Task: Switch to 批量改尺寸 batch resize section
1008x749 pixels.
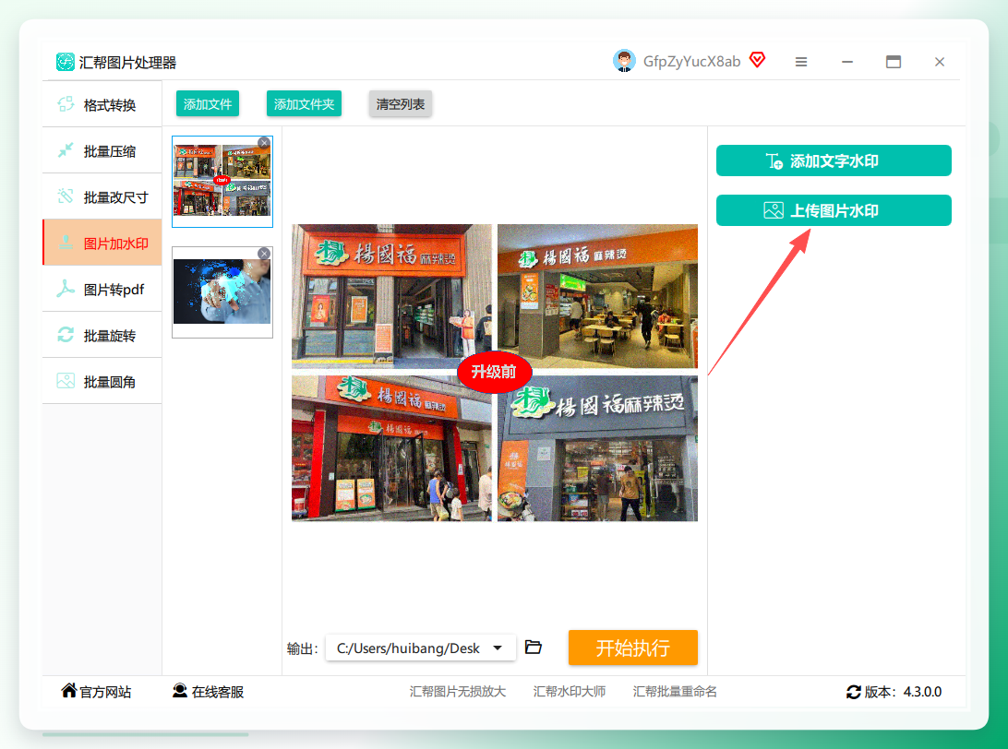Action: pos(102,197)
